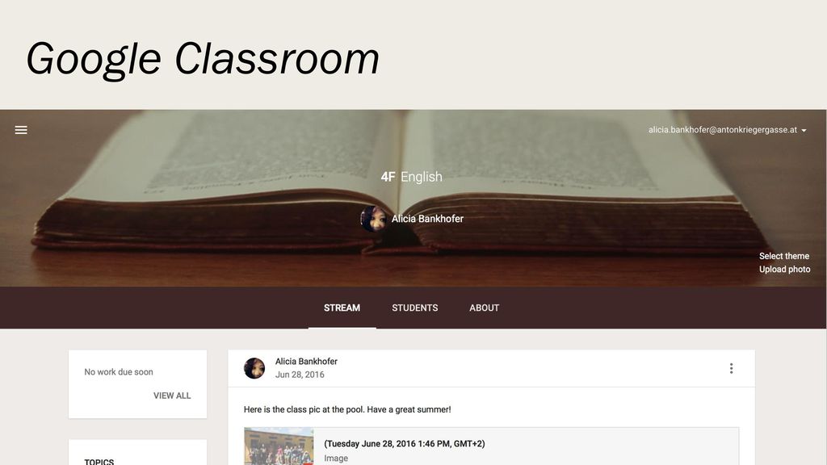Open the Students tab

pos(414,308)
